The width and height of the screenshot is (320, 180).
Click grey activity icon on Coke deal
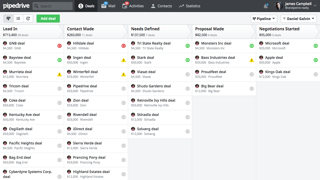(60, 103)
